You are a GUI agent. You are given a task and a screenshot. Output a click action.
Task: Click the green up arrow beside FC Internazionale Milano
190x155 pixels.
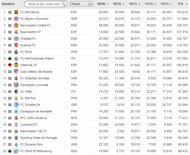10,58
